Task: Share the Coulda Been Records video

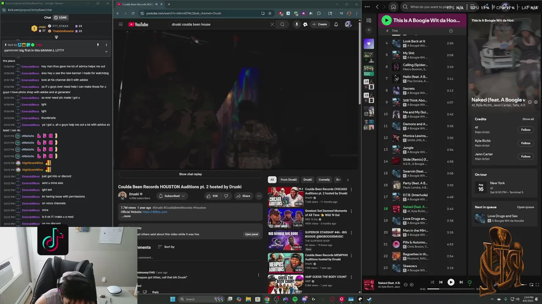Action: [243, 196]
